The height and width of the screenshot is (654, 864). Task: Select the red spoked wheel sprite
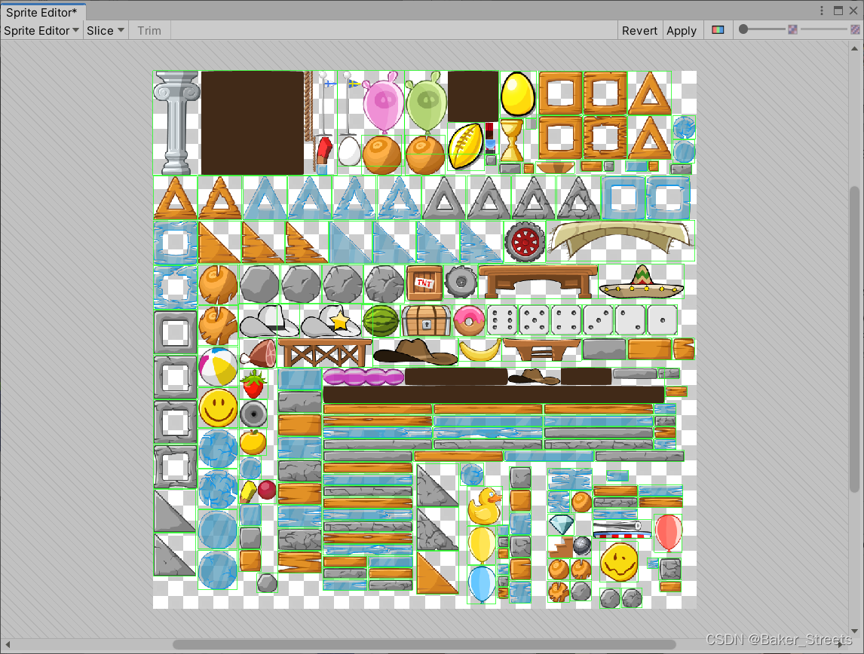point(525,242)
